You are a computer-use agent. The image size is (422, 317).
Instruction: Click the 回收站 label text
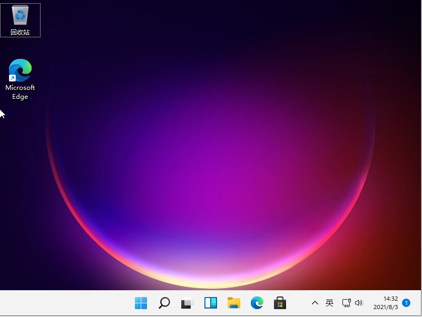click(x=20, y=33)
